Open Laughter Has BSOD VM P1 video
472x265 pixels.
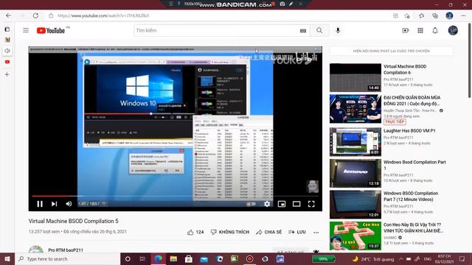click(409, 131)
